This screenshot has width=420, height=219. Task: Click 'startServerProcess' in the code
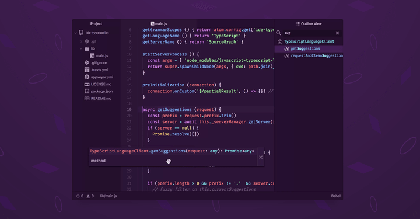tap(164, 54)
